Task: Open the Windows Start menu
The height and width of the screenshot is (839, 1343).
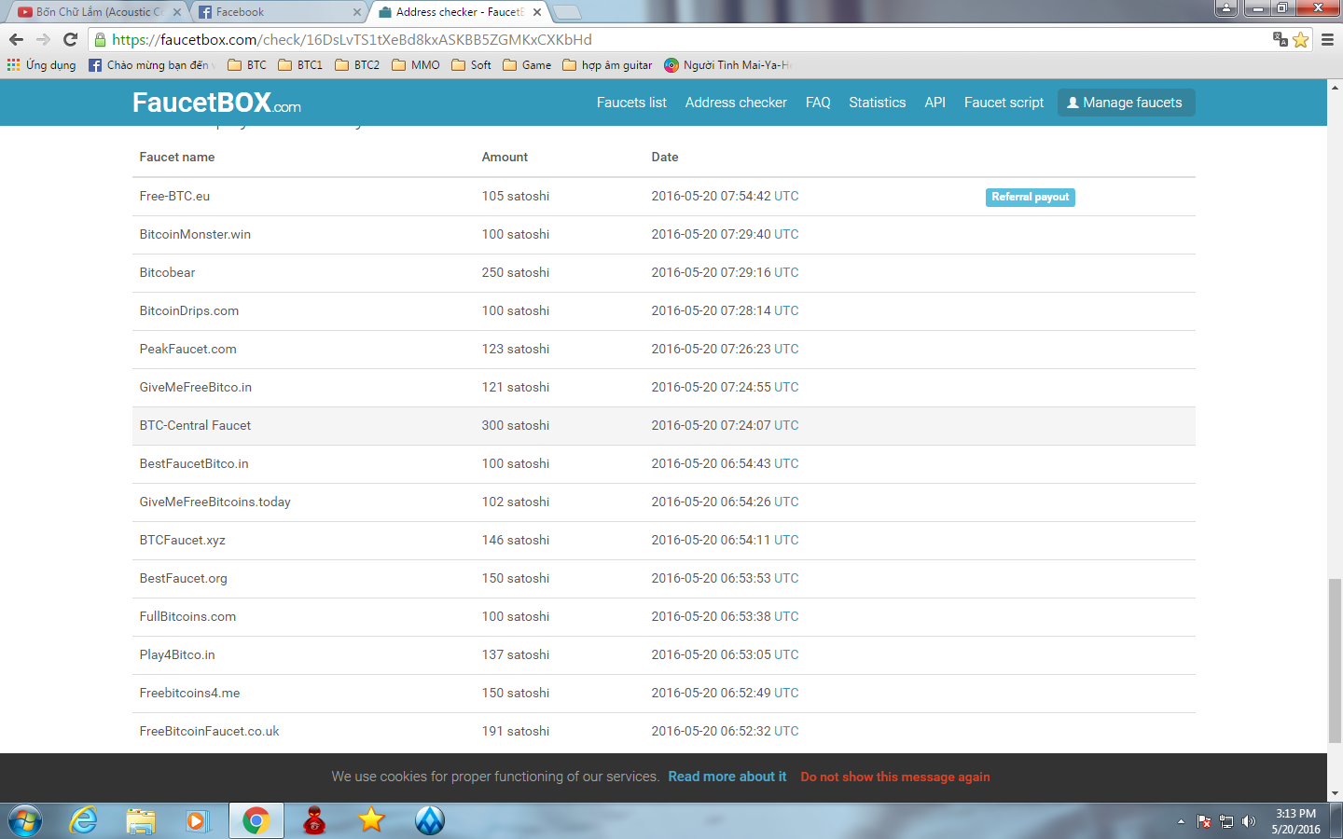Action: coord(25,820)
